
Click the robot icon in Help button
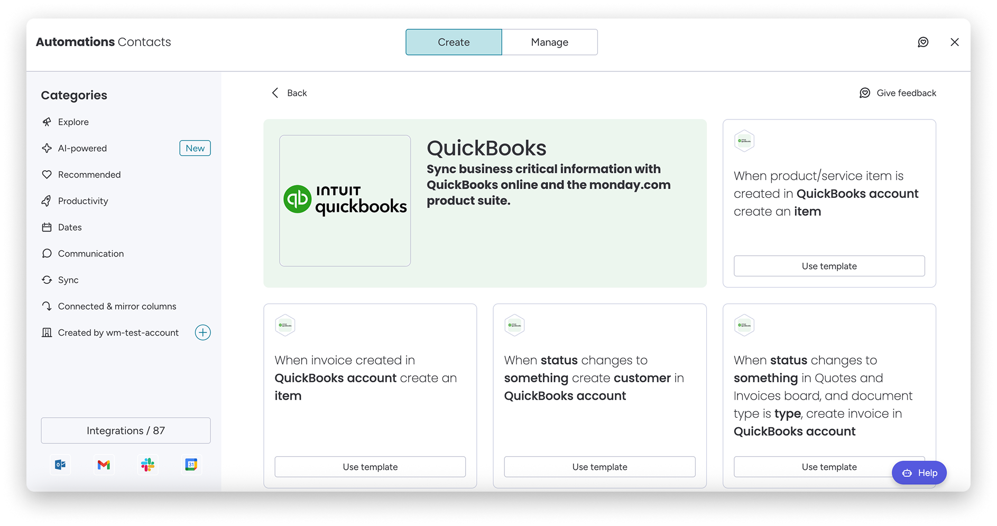click(907, 473)
